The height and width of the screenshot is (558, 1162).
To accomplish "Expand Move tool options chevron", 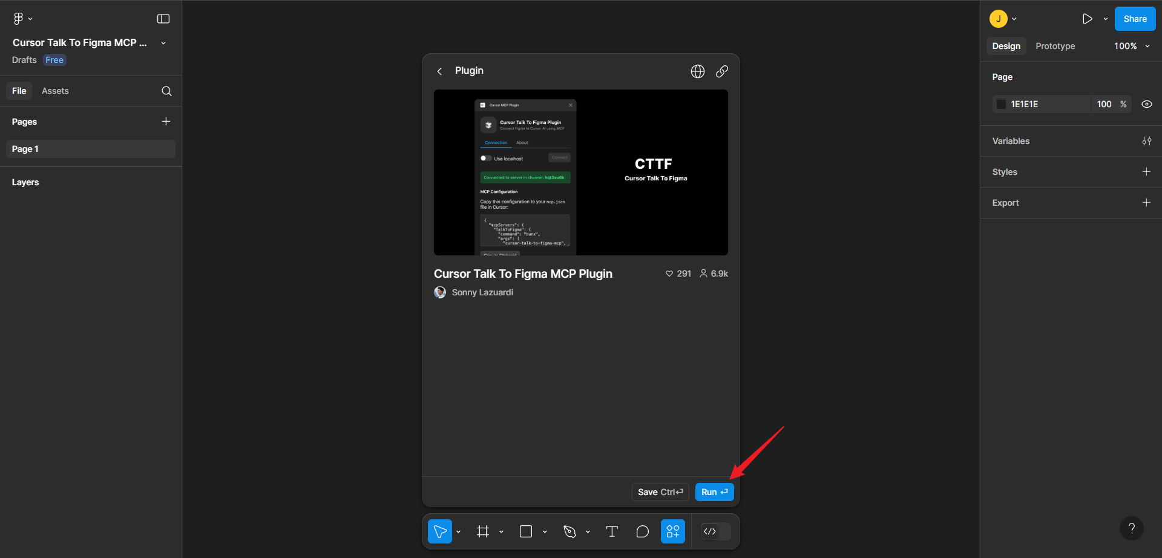I will pyautogui.click(x=458, y=532).
